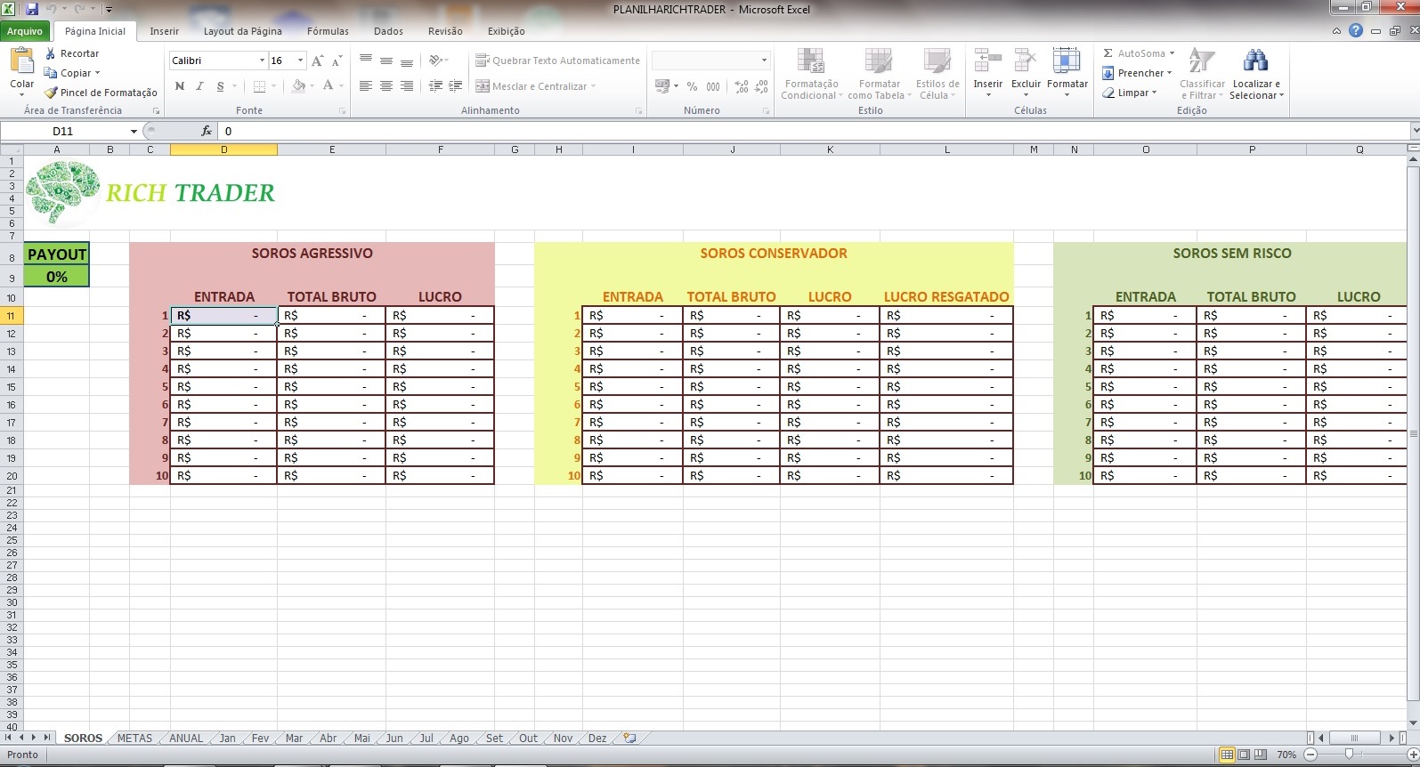
Task: Decrease decimal places
Action: 761,86
